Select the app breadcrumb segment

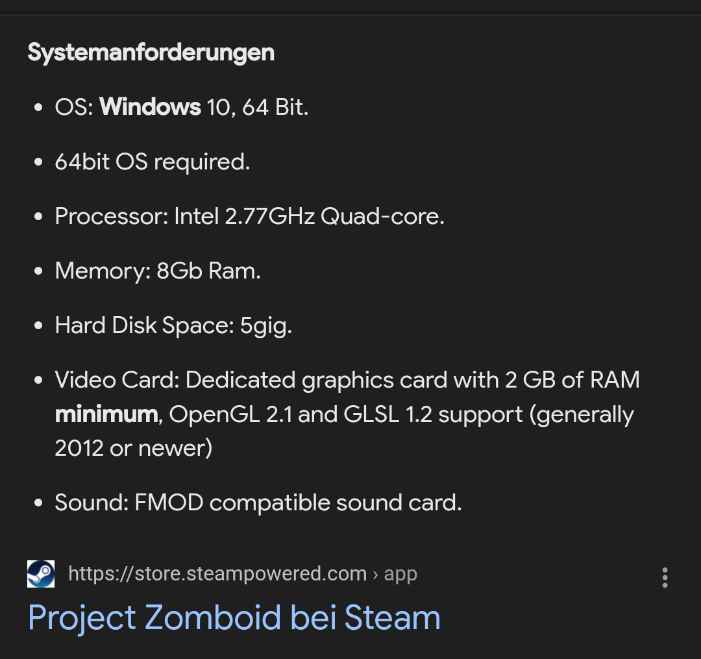click(x=401, y=573)
